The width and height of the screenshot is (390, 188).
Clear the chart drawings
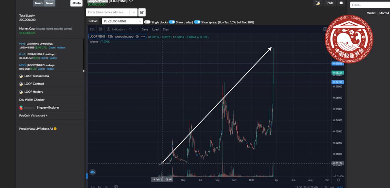point(166,29)
